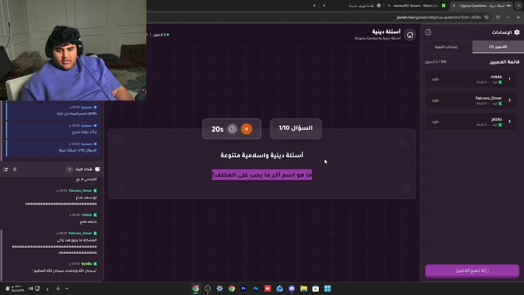Open second Google Chrome taskbar icon
The height and width of the screenshot is (295, 524).
click(232, 289)
